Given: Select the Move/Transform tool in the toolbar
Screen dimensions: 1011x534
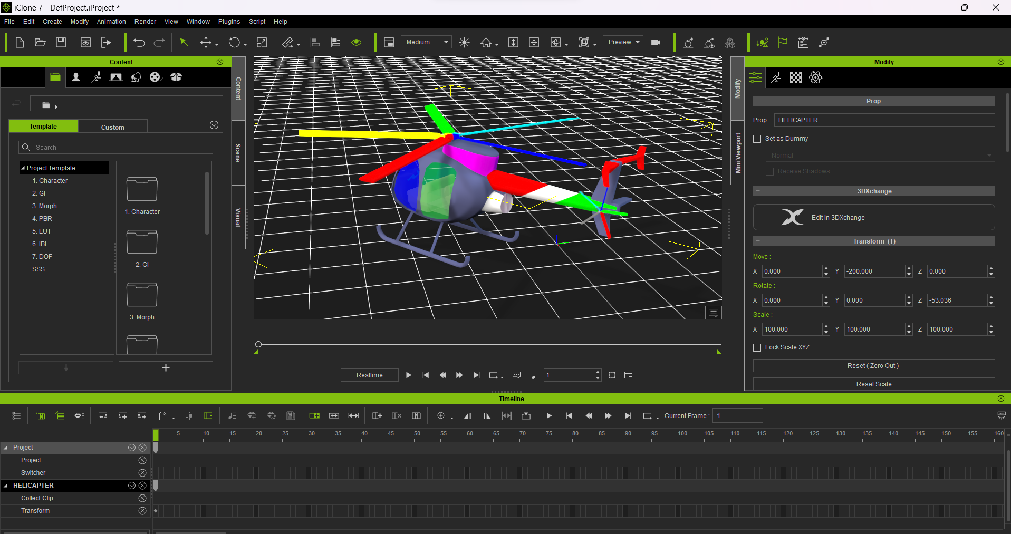Looking at the screenshot, I should (207, 42).
